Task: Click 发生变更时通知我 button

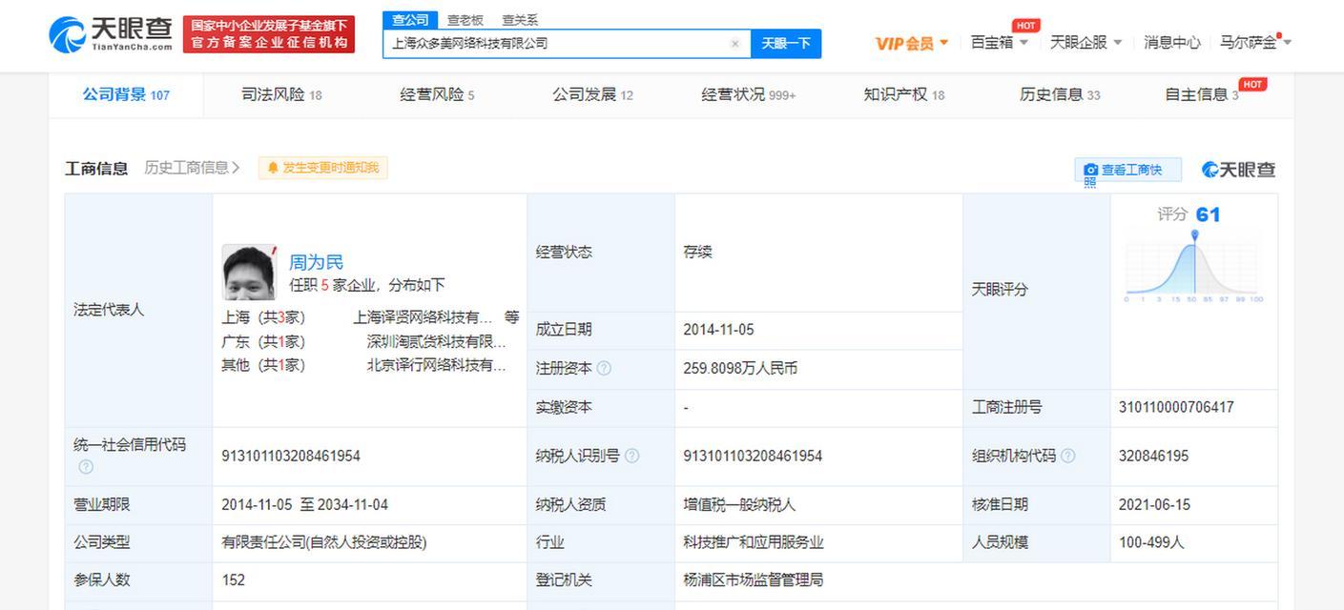Action: 322,168
